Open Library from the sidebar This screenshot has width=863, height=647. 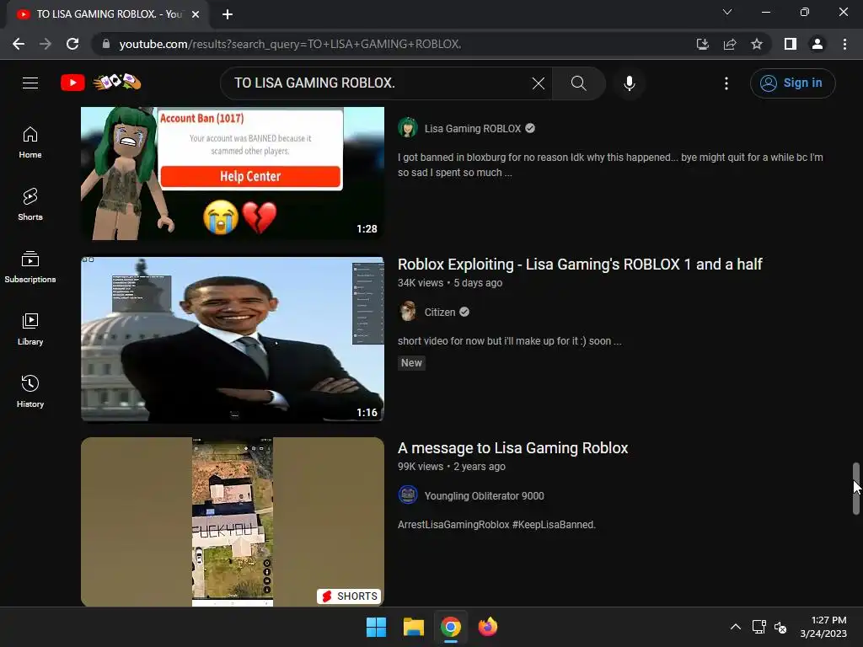30,329
